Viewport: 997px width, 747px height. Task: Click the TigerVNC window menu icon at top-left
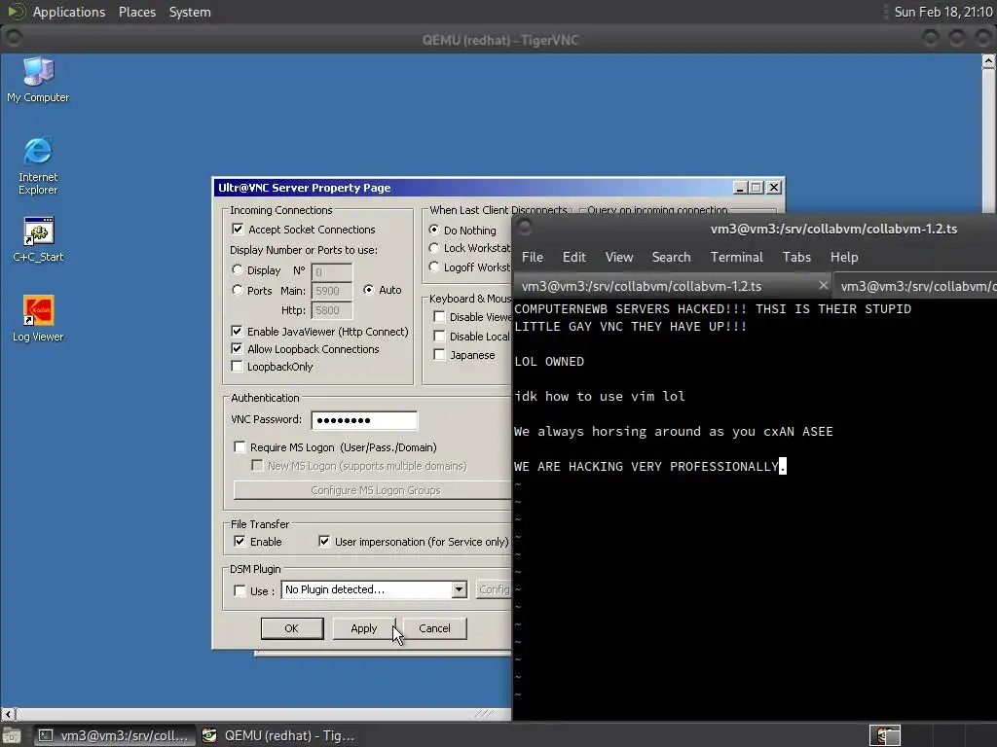[13, 39]
